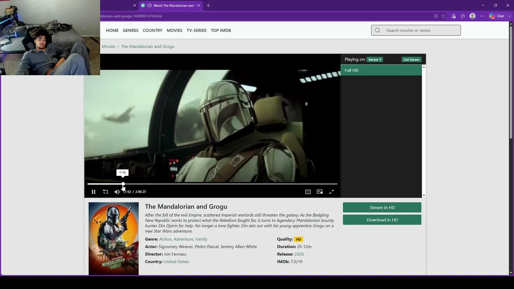Click The Mandalorian and Grogu breadcrumb
Screen dimensions: 514x289
[147, 47]
